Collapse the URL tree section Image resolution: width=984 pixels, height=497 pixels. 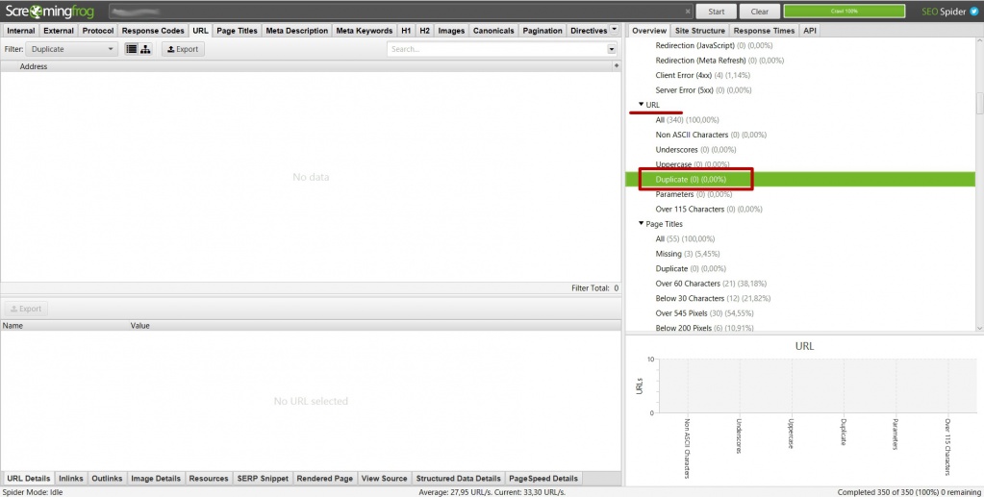(642, 105)
